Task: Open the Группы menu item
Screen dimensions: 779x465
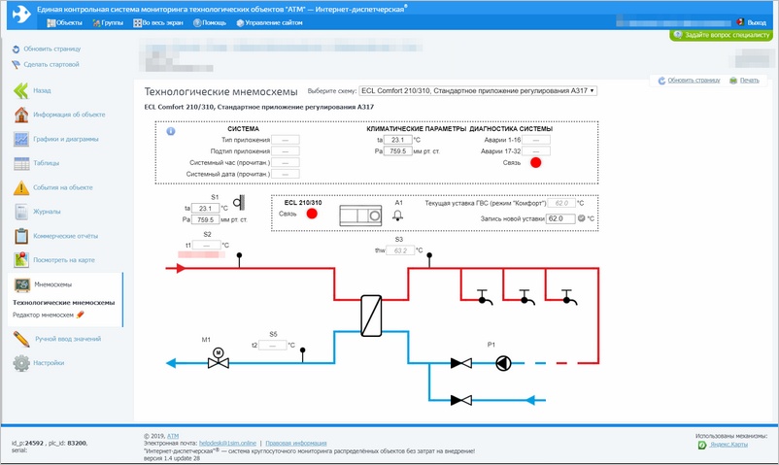Action: [x=108, y=23]
